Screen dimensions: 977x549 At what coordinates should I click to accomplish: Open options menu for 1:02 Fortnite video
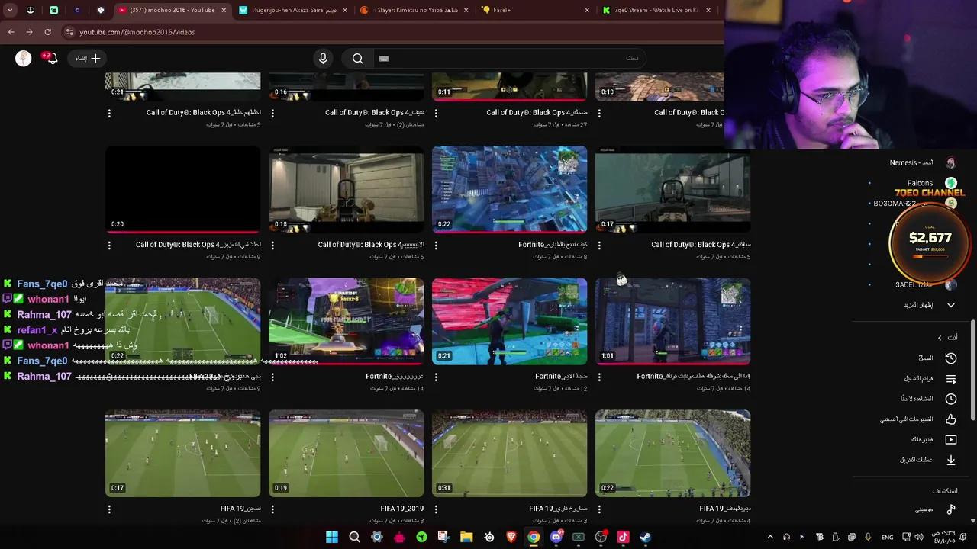[272, 377]
